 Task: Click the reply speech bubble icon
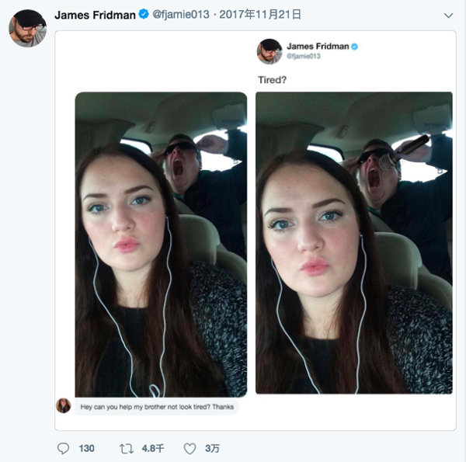point(64,448)
